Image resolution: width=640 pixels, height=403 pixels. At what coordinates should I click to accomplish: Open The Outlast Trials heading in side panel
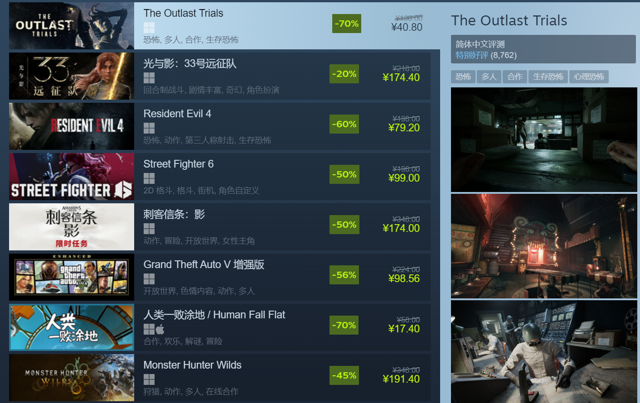[509, 20]
